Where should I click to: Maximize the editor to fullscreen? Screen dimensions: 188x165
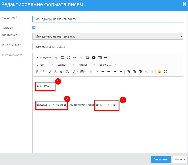[x=165, y=72]
